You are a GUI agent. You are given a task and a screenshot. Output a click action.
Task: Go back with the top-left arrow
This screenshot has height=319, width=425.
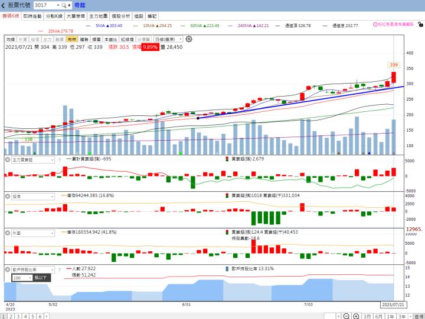pyautogui.click(x=3, y=5)
